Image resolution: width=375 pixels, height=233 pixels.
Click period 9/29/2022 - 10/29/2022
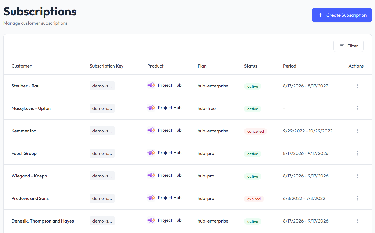tap(308, 131)
